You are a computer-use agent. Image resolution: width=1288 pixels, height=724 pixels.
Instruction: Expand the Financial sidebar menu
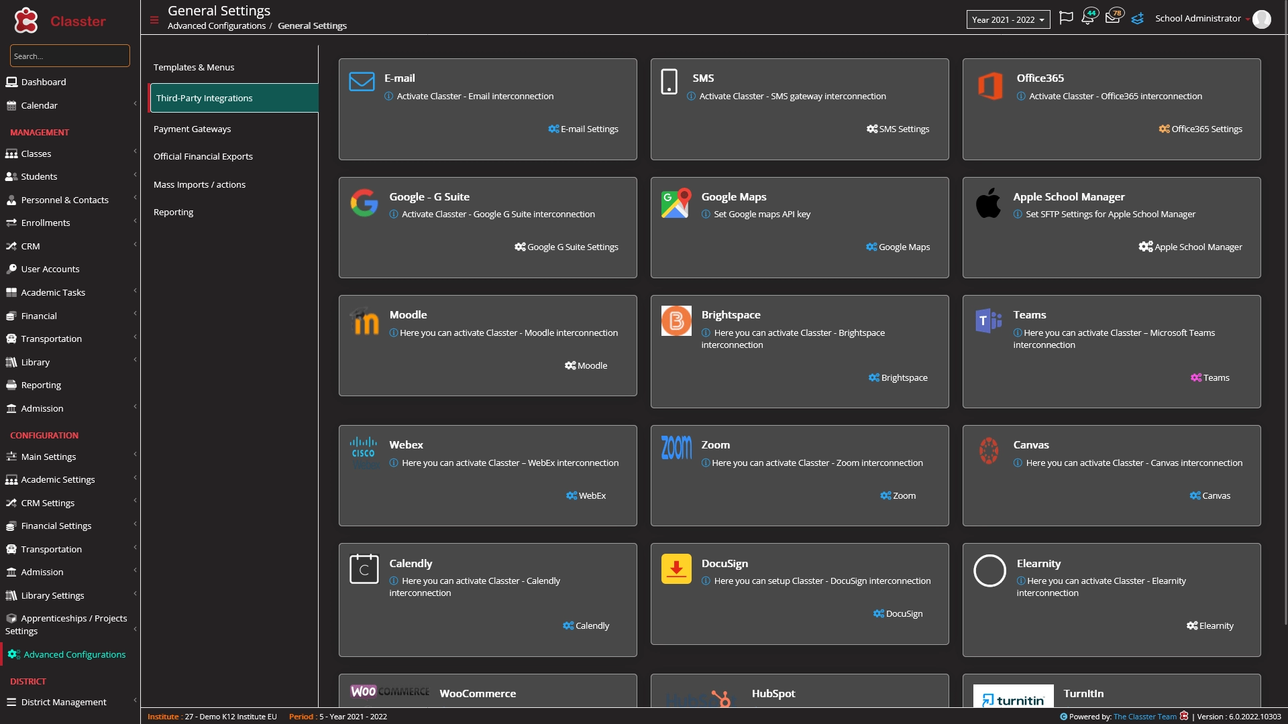pos(70,316)
